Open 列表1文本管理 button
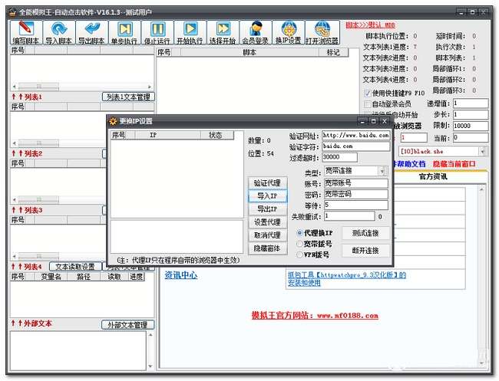 (128, 97)
